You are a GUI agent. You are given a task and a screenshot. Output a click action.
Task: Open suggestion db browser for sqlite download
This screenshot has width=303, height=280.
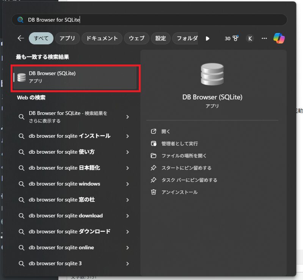(x=75, y=216)
